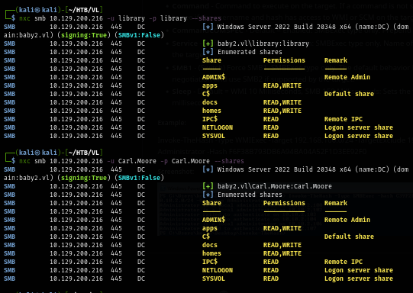
Task: Click "Default share" remark in the library output
Action: pos(349,94)
